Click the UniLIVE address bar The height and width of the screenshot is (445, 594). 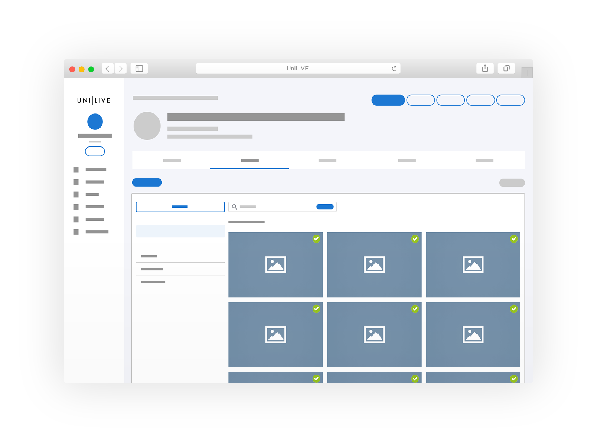[297, 69]
